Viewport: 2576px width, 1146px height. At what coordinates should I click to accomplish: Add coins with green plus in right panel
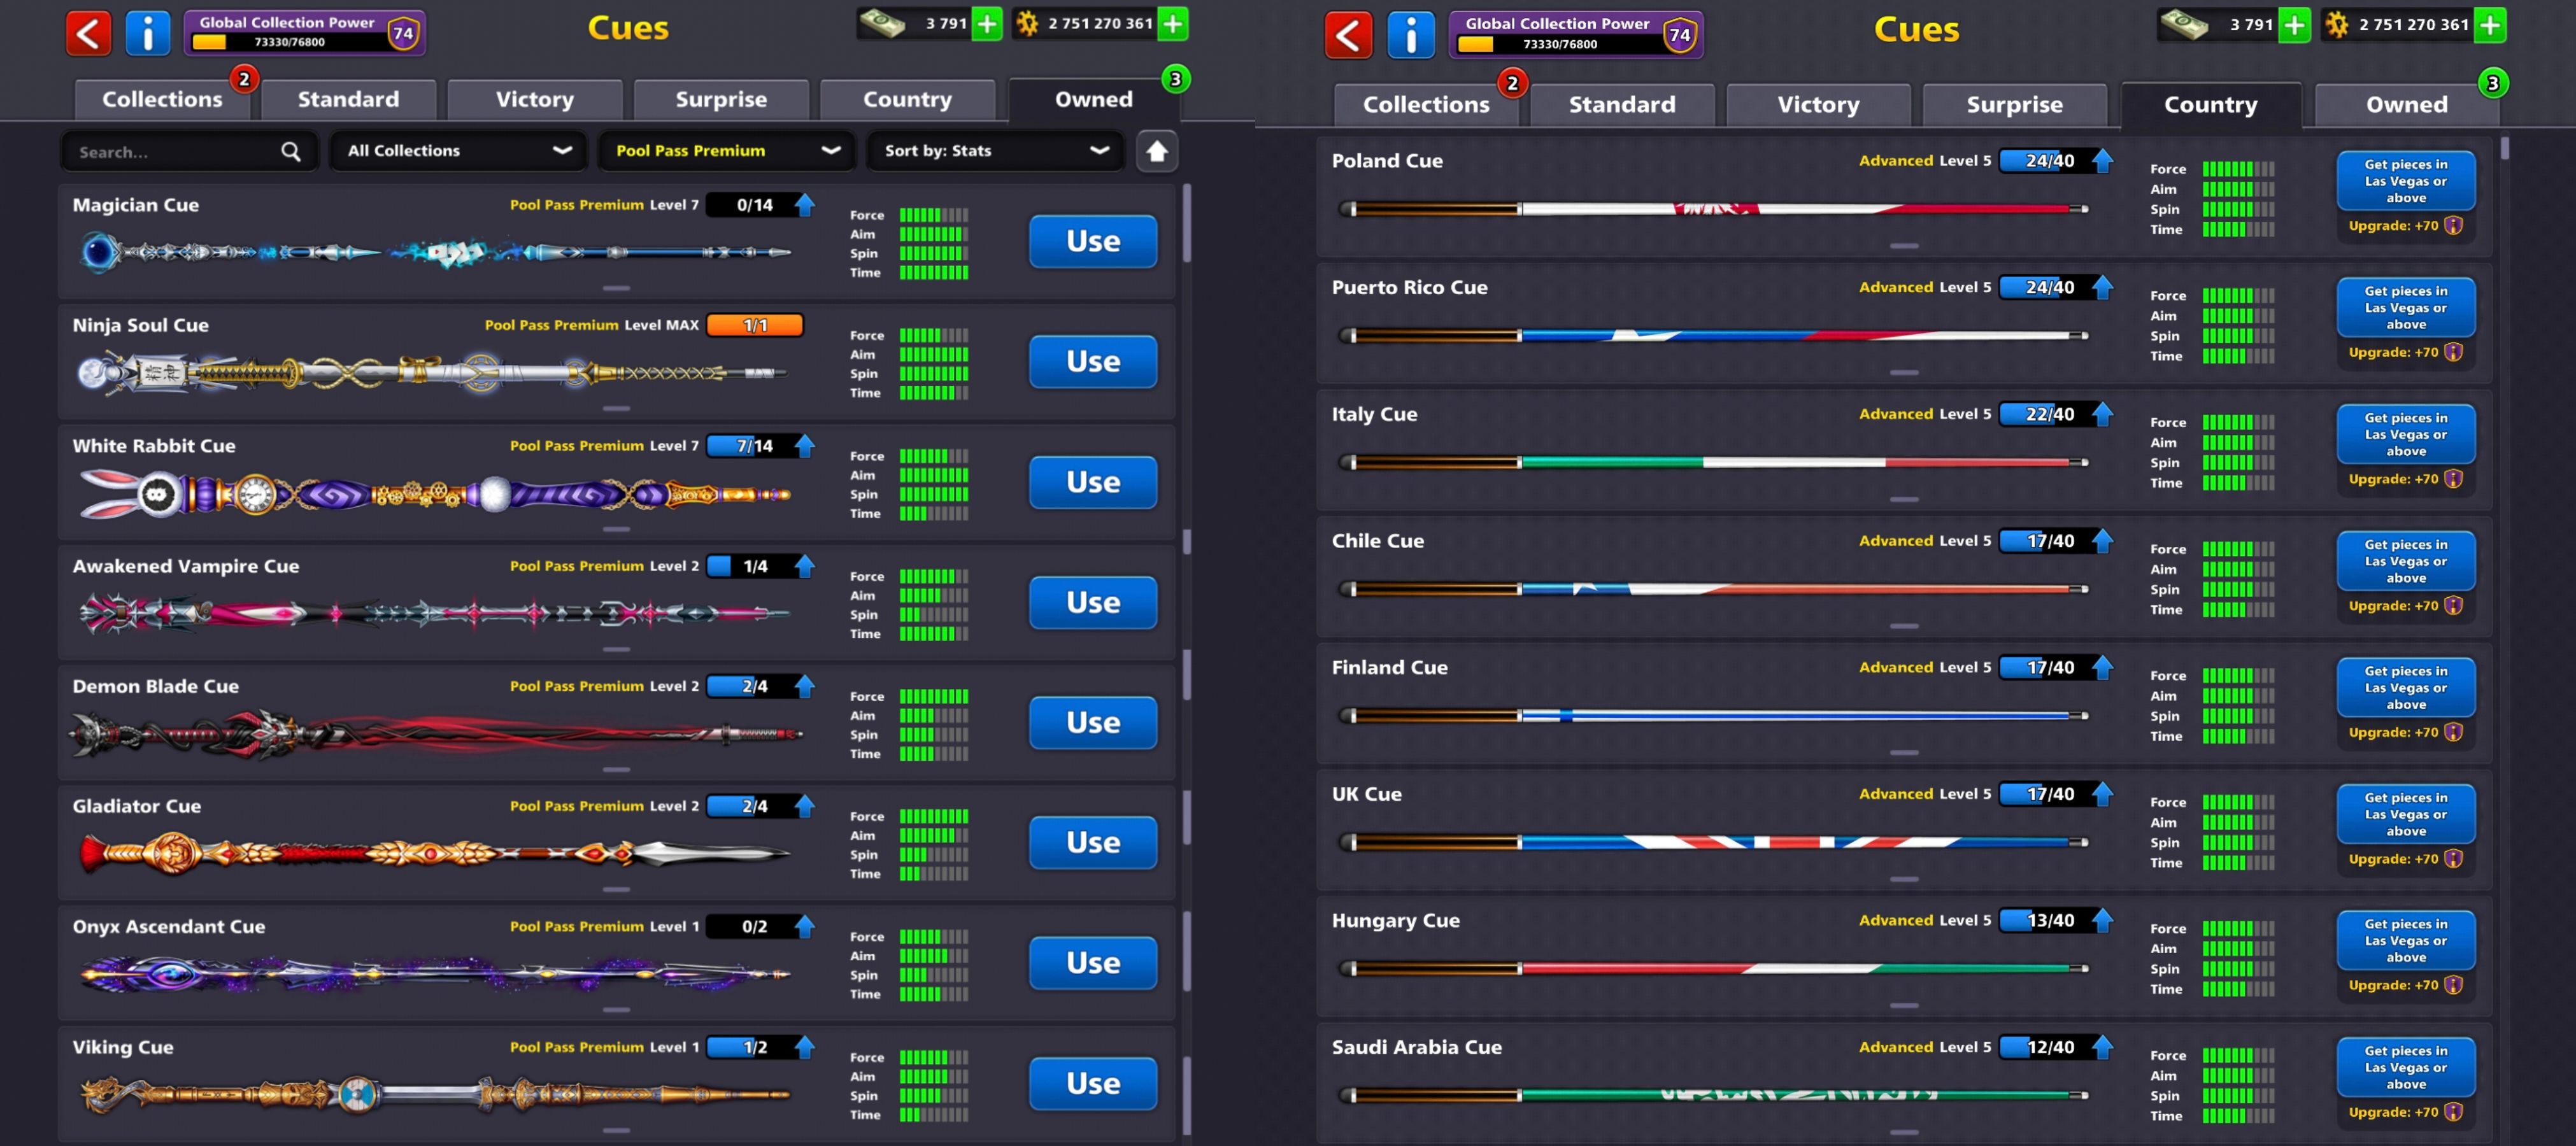2490,25
